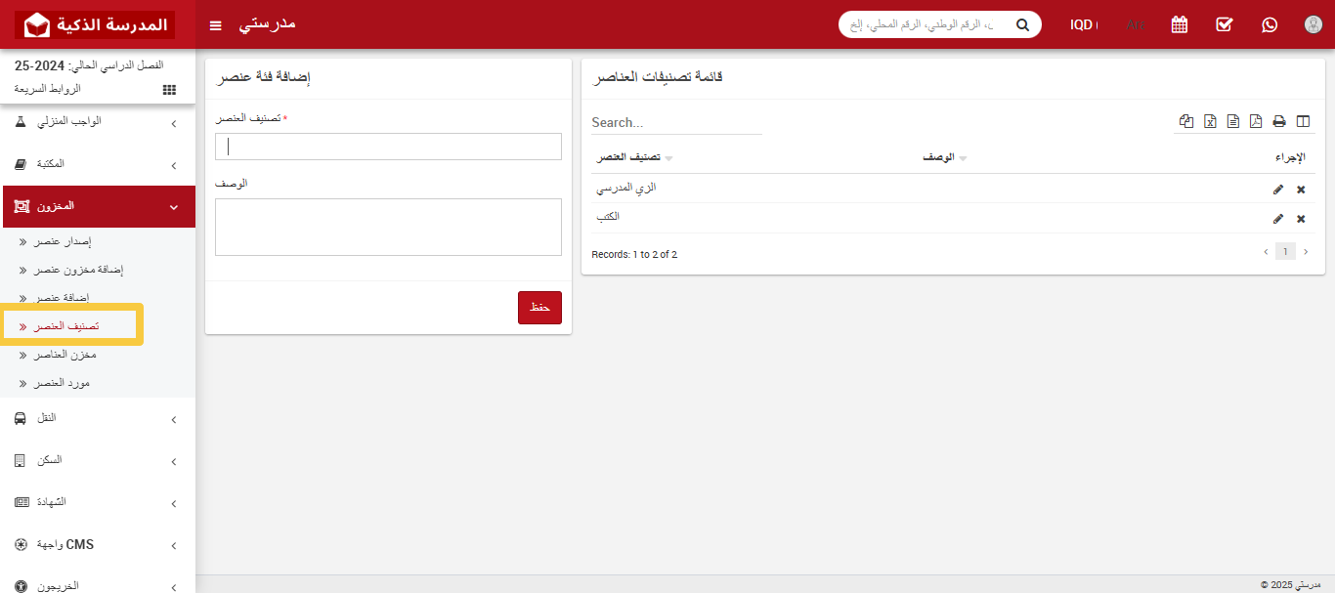Screen dimensions: 1335x593
Task: Delete the الكتب category row
Action: [1301, 219]
